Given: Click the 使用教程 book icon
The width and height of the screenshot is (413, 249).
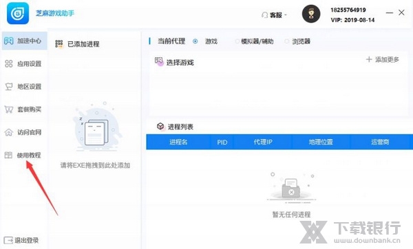Looking at the screenshot, I should tap(8, 155).
